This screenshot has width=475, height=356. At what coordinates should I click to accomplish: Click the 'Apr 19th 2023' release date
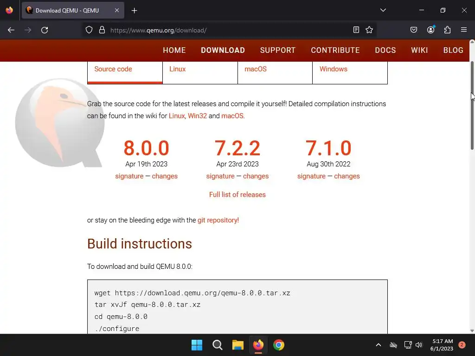[146, 164]
